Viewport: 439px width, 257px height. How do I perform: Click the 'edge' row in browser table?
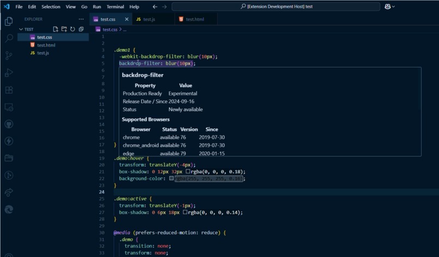174,153
